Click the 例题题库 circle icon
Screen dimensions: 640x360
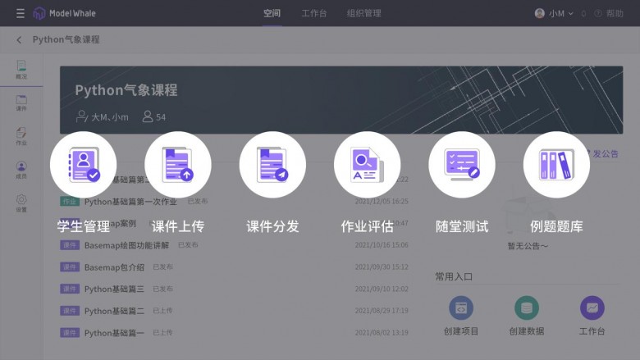(x=557, y=165)
